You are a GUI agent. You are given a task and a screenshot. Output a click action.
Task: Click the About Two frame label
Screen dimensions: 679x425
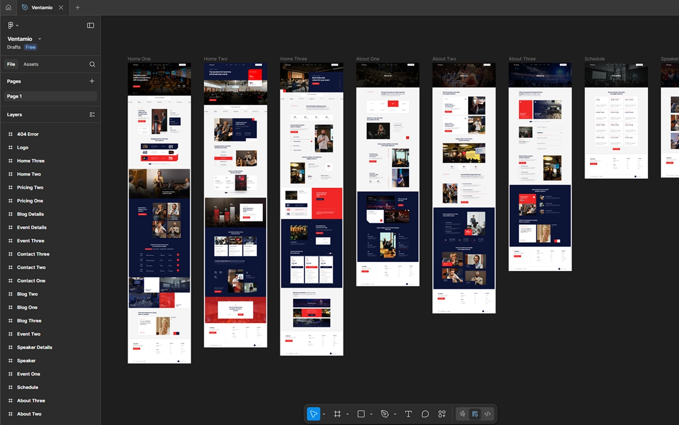(444, 59)
